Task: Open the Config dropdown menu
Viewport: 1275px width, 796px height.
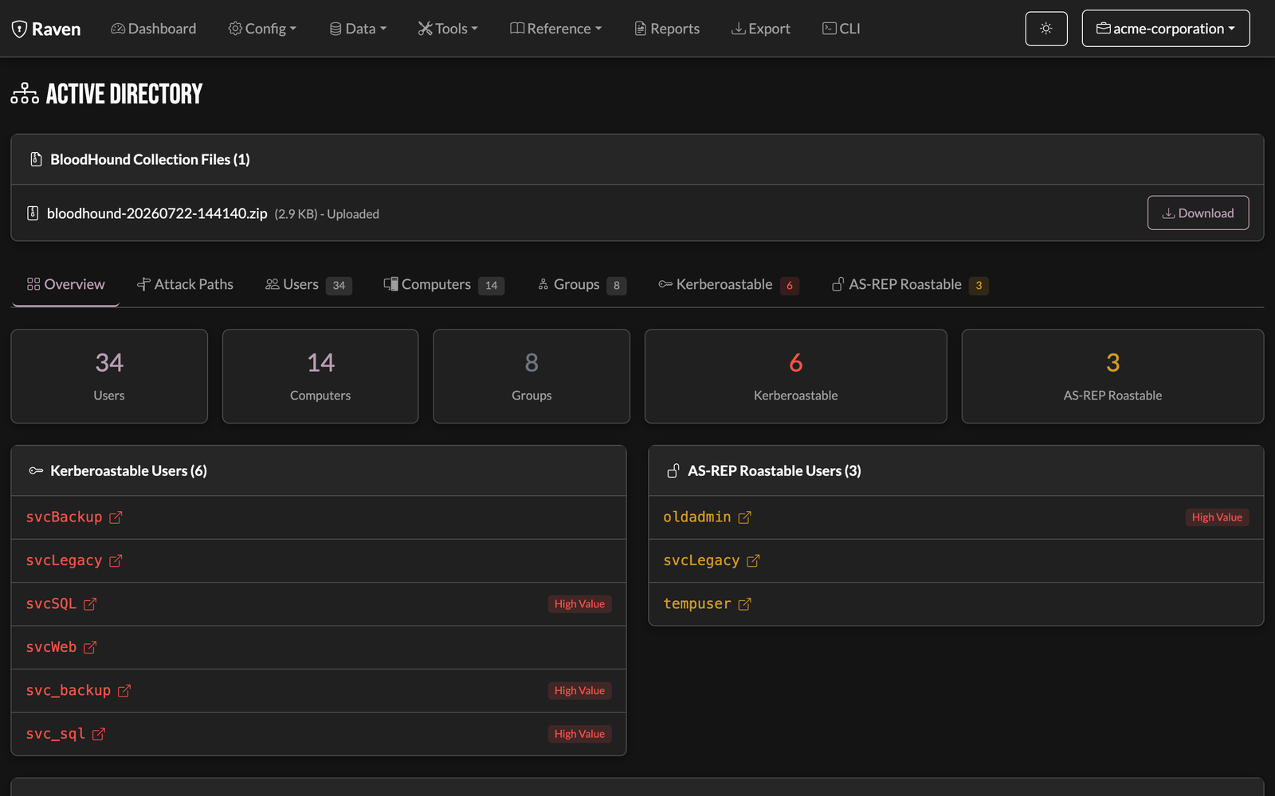Action: (x=262, y=29)
